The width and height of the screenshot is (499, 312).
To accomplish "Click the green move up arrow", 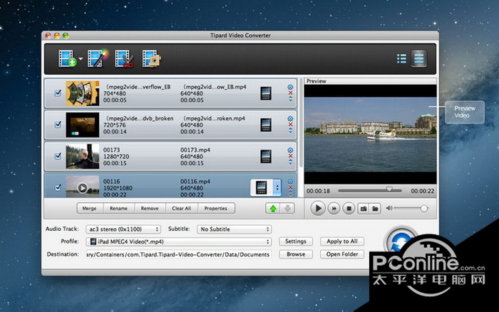I will 272,209.
